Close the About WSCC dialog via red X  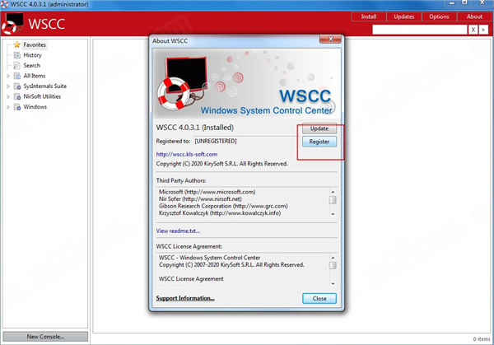(x=330, y=39)
